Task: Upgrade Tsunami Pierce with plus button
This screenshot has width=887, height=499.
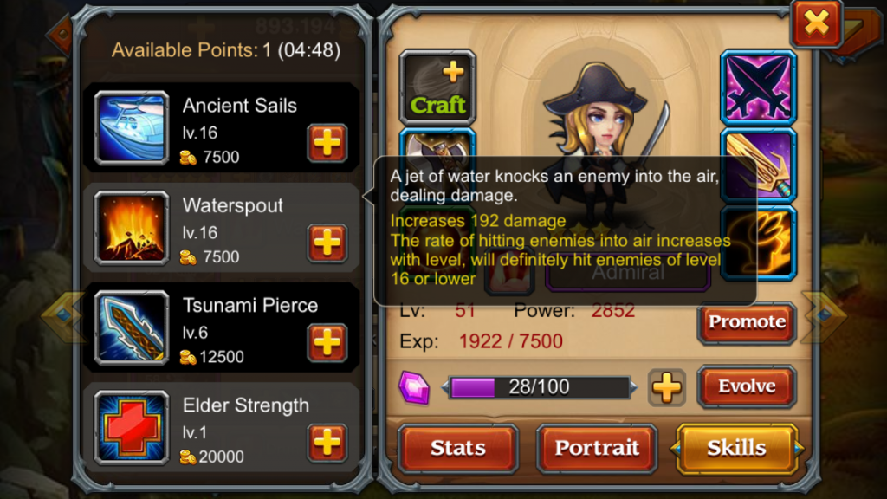Action: (x=327, y=343)
